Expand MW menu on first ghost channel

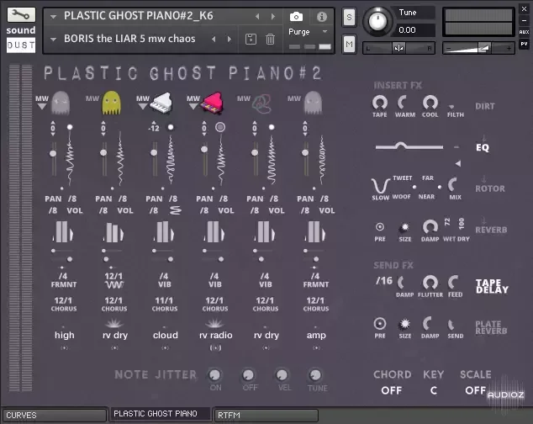pos(42,107)
